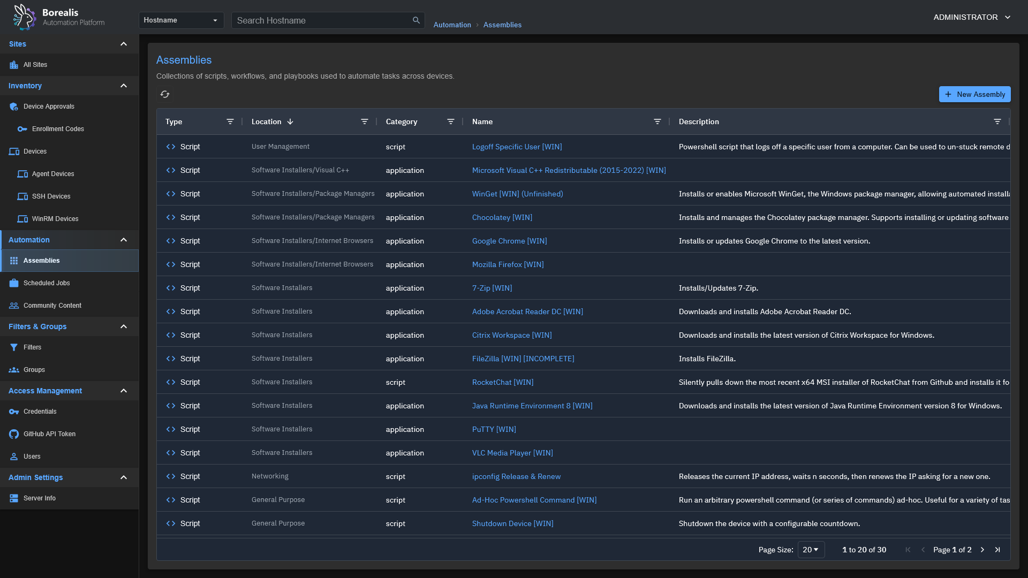Open the Hostname search-type dropdown
Viewport: 1028px width, 578px height.
click(x=181, y=20)
